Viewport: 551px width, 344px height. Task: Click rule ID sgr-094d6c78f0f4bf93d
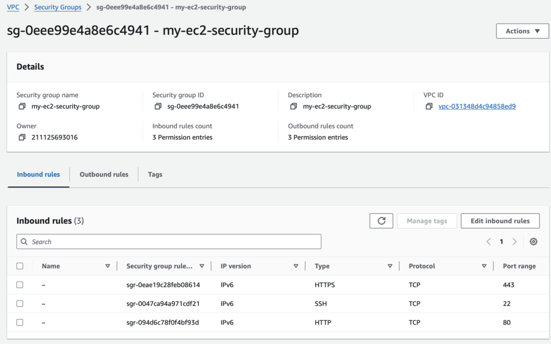[x=163, y=322]
